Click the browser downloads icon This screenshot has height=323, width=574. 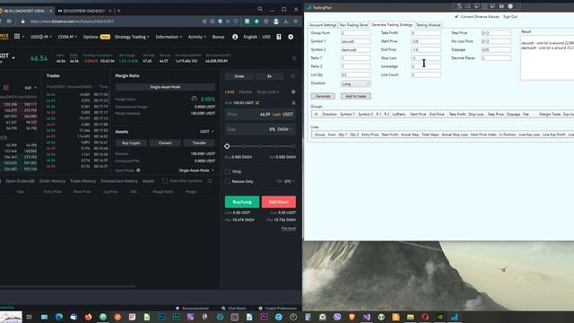(286, 22)
